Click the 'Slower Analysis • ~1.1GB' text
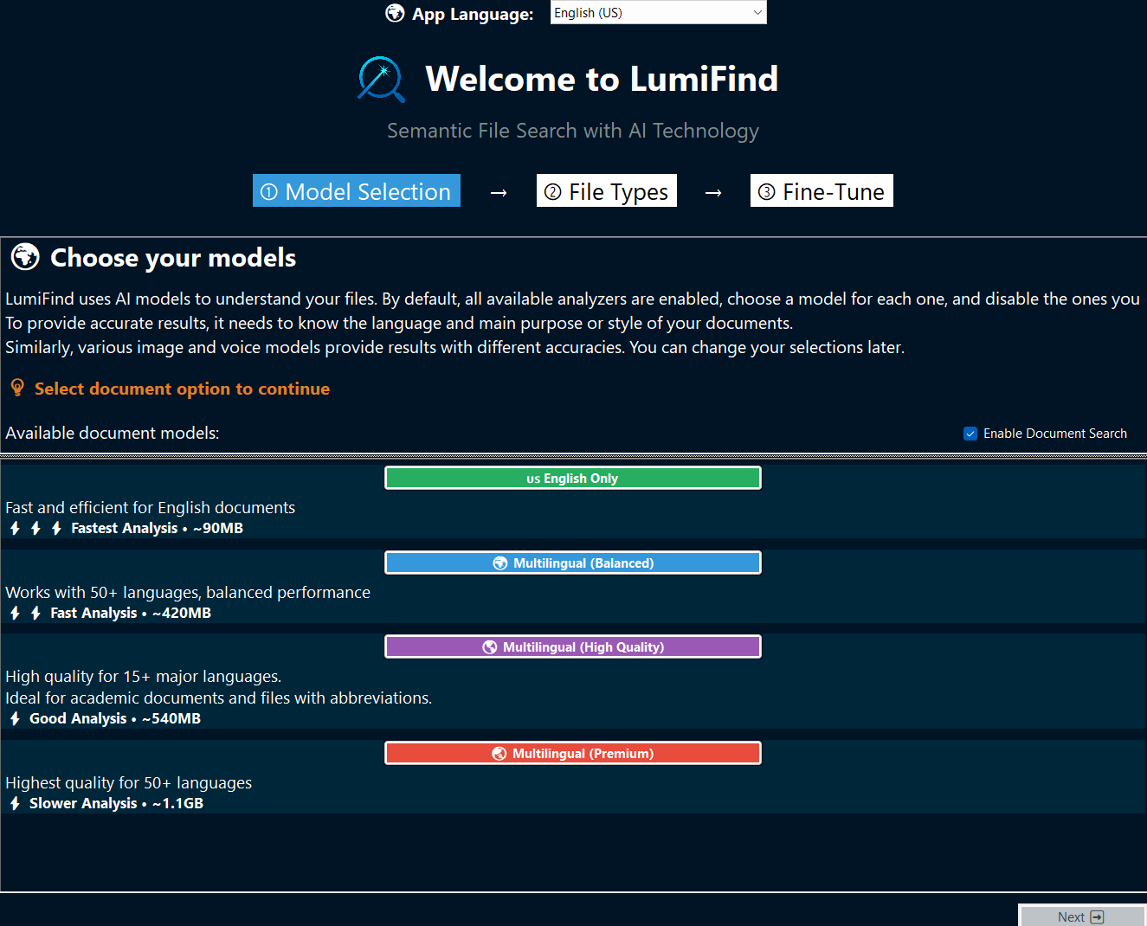 117,803
